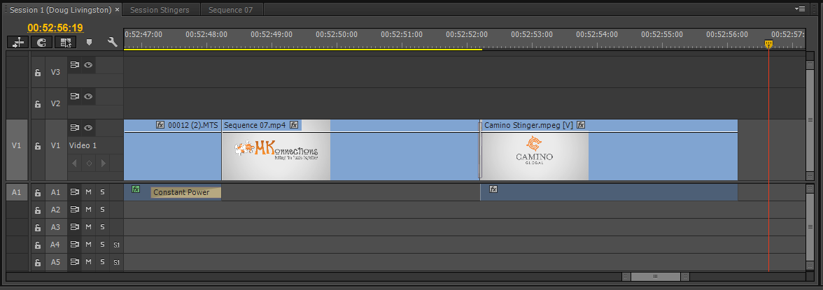Lock track V2 with padlock
823x290 pixels.
[38, 104]
